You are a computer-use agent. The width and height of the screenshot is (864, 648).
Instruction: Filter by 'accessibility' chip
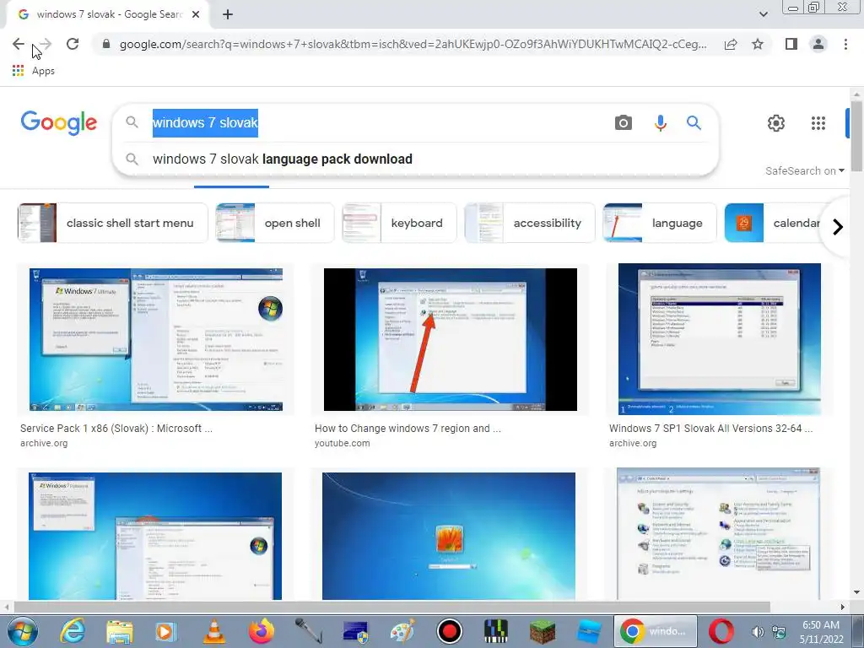tap(530, 223)
